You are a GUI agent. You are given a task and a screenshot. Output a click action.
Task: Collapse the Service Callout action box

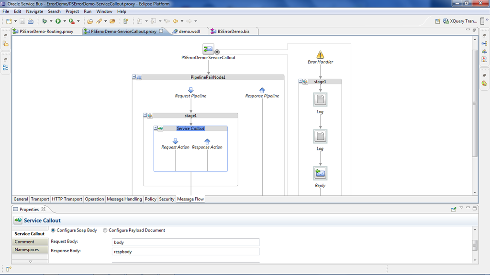tap(156, 128)
